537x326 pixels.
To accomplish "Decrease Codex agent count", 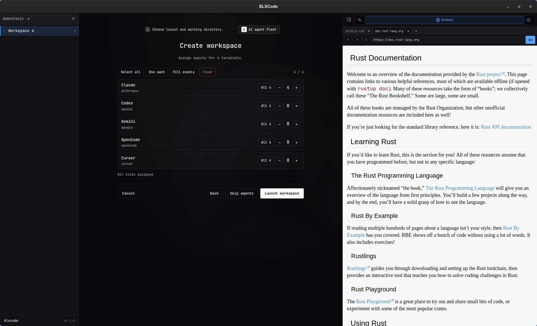I will tap(279, 106).
